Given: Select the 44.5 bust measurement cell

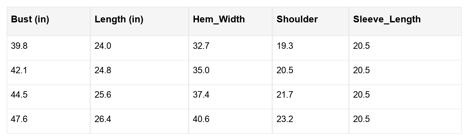Looking at the screenshot, I should coord(19,95).
